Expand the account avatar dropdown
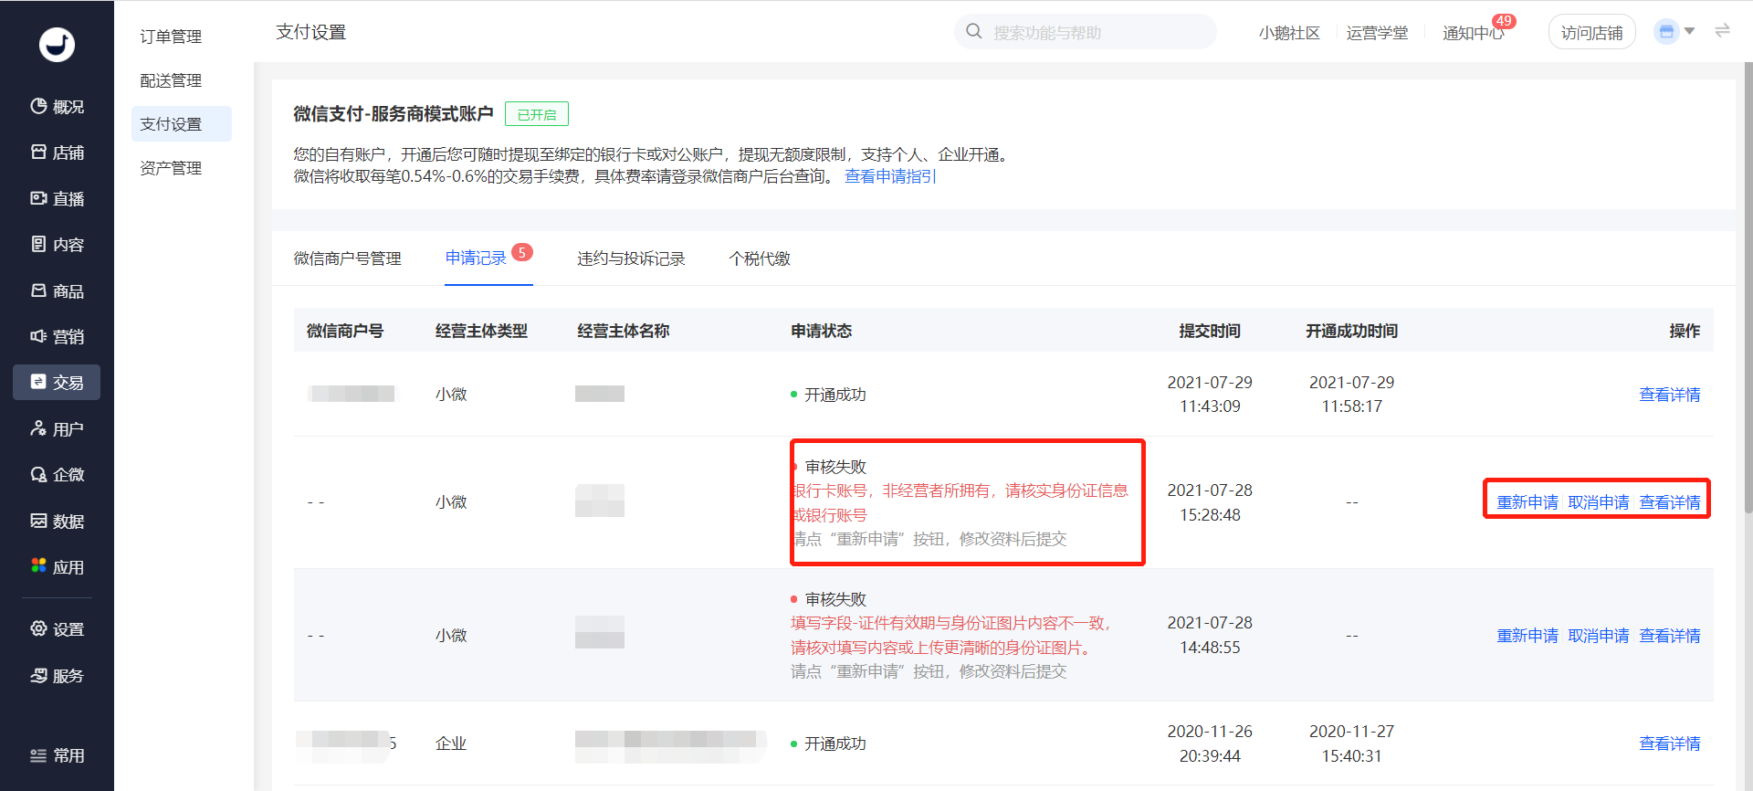The image size is (1753, 791). (x=1674, y=32)
